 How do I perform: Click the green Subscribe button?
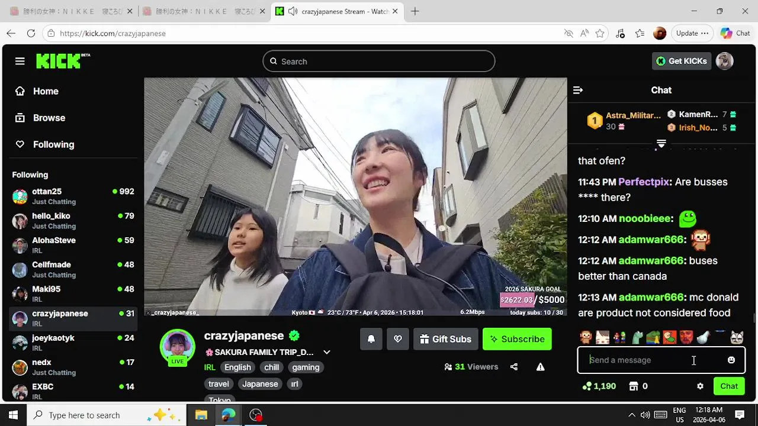point(517,339)
